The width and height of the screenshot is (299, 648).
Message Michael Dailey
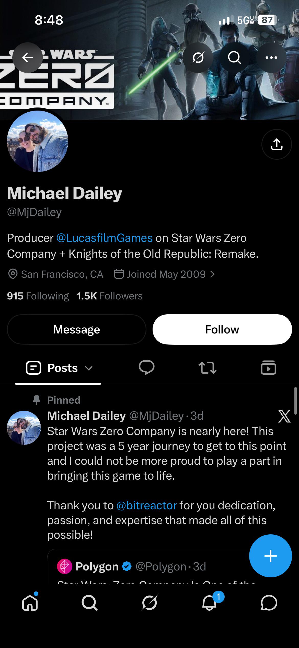click(x=77, y=329)
